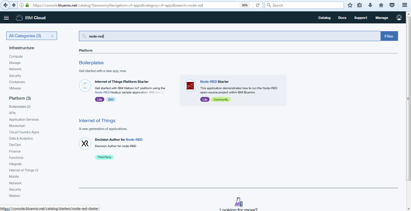
Task: Select Integrate category
Action: (15, 164)
